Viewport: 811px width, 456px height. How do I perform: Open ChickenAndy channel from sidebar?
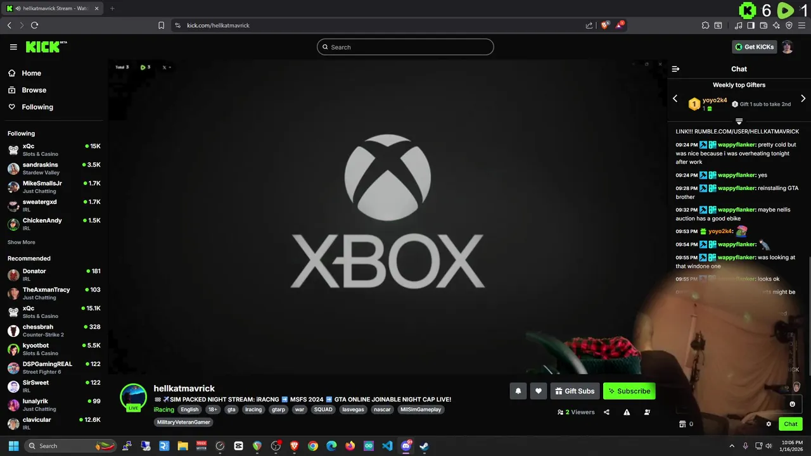pos(54,224)
